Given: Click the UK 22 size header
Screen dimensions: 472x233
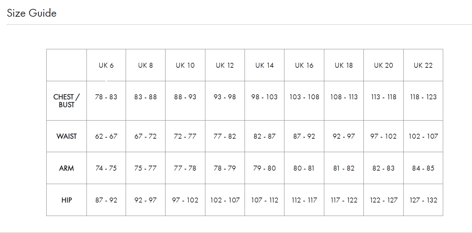Looking at the screenshot, I should tap(423, 65).
